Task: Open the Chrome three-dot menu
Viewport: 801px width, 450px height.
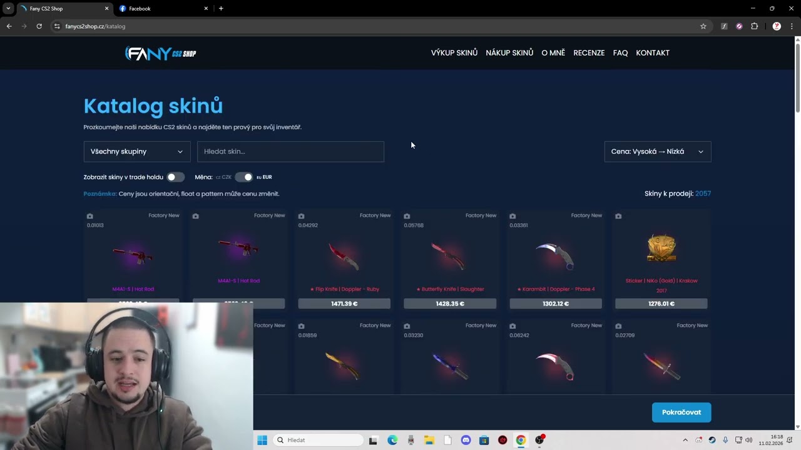Action: [792, 26]
